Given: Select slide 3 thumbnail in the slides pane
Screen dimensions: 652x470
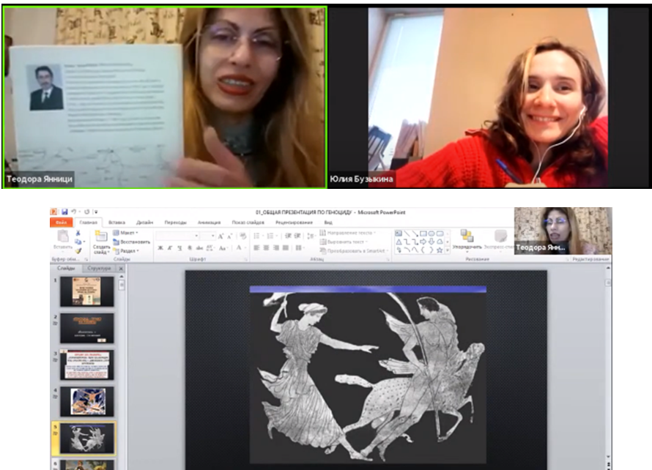Looking at the screenshot, I should pos(87,365).
